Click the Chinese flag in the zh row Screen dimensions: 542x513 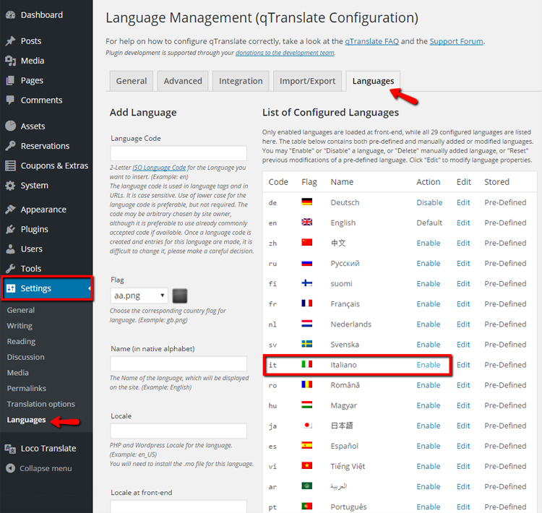tap(306, 242)
